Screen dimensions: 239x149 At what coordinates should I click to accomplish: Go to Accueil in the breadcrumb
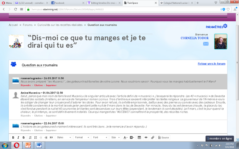point(13,25)
